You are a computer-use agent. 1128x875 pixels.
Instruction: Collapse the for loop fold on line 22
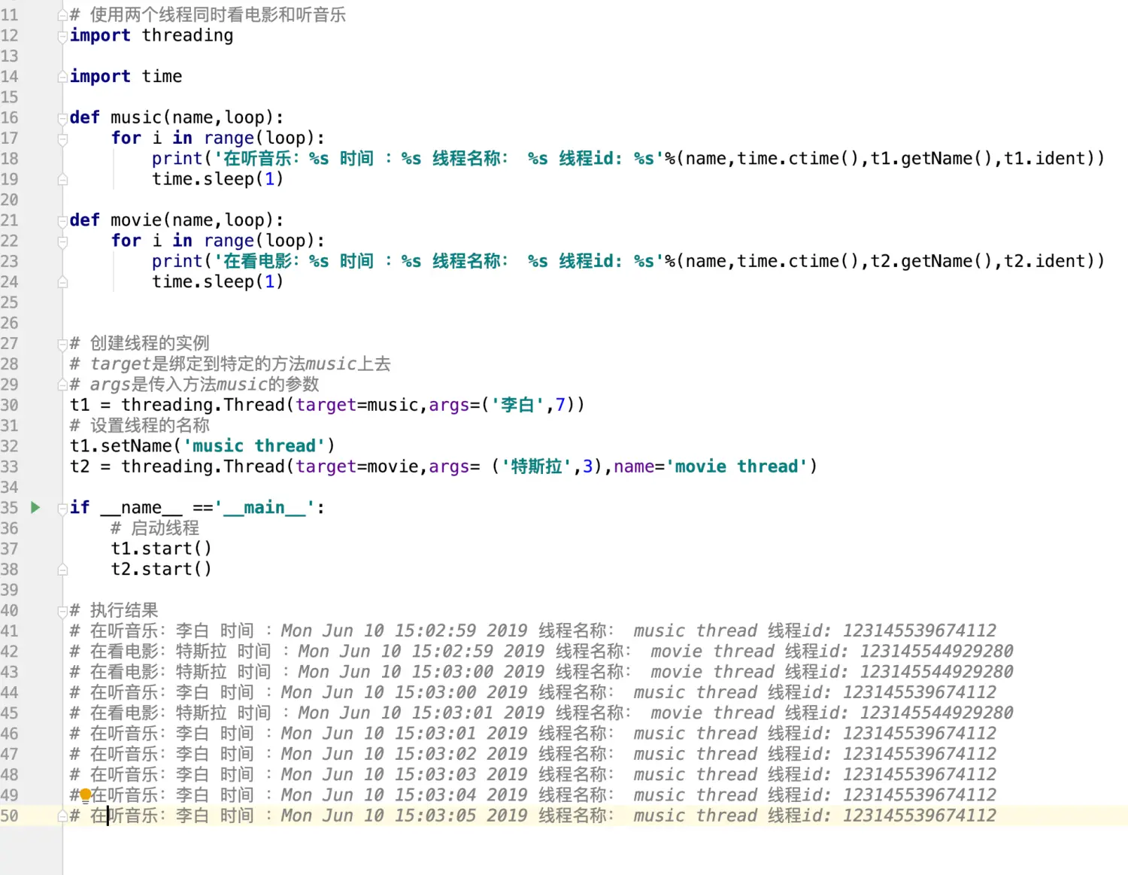coord(62,241)
